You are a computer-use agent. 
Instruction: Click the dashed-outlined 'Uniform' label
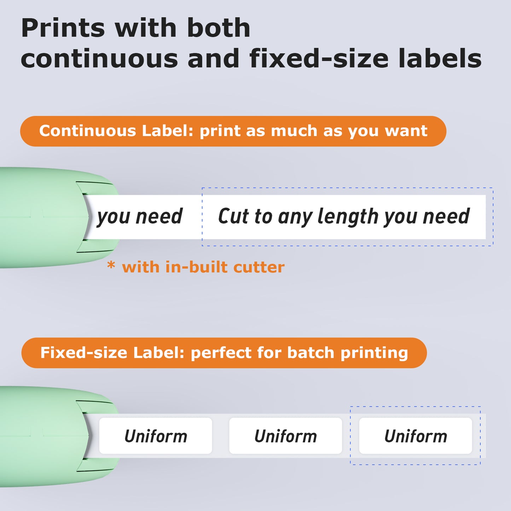click(x=416, y=436)
